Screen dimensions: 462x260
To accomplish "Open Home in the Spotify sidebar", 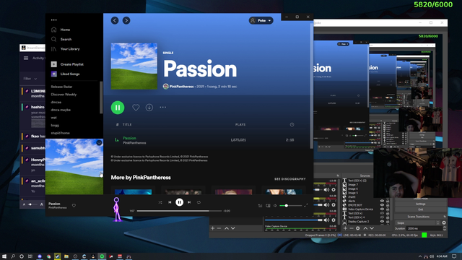I will click(x=61, y=30).
